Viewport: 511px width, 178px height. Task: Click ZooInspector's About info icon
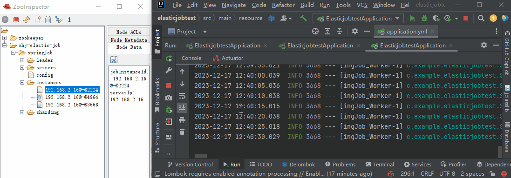(69, 20)
